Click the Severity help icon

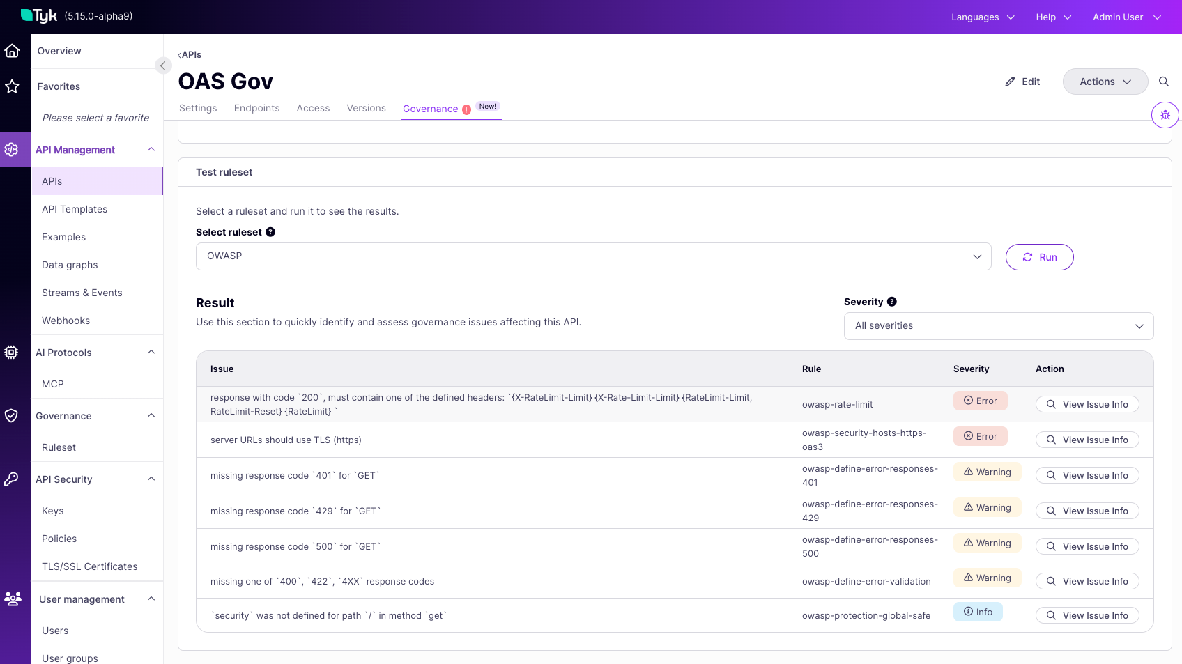[892, 302]
